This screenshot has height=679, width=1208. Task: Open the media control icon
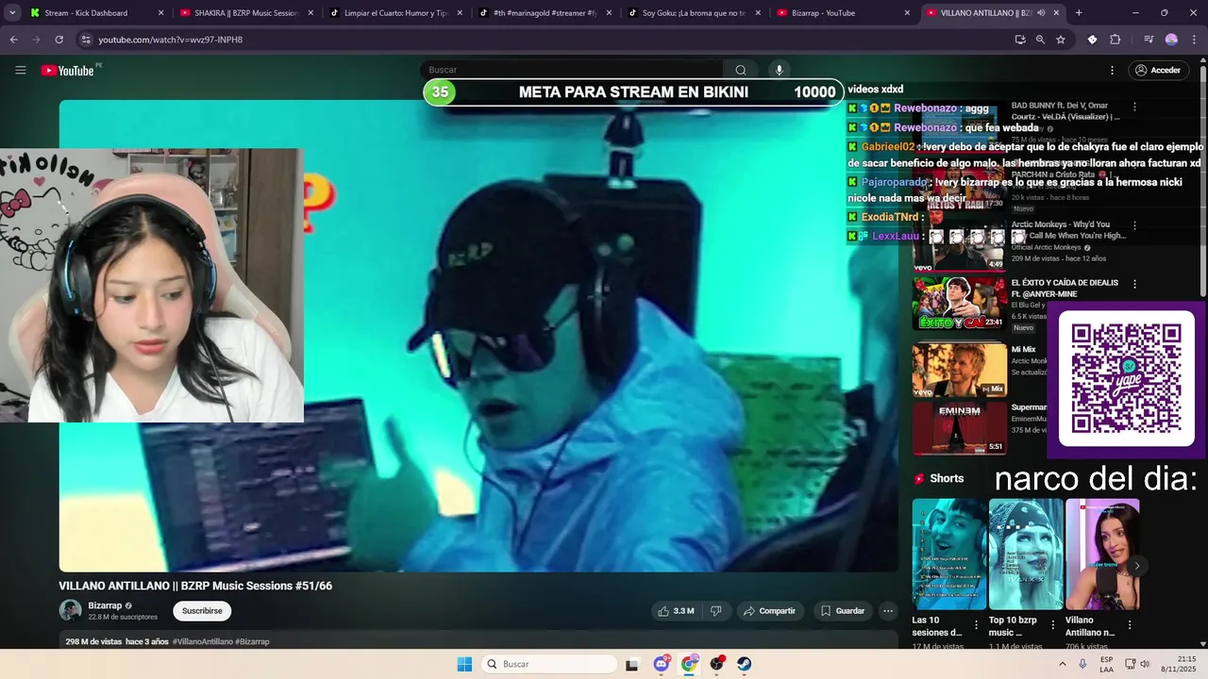tap(1149, 40)
